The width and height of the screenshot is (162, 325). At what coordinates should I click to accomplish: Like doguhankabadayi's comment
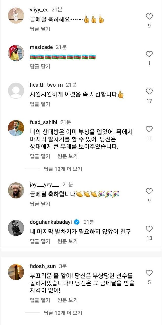tap(149, 229)
